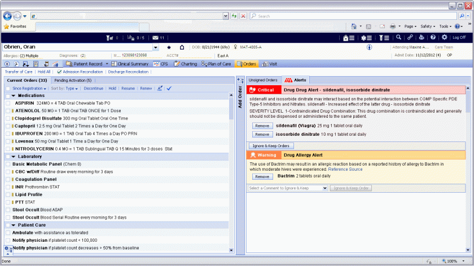Open the Reference Source link
The height and width of the screenshot is (266, 474).
(x=345, y=169)
